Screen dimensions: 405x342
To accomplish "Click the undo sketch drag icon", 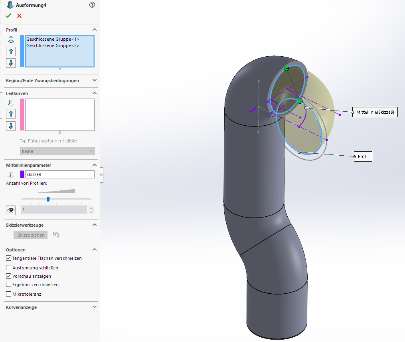I will (x=56, y=235).
